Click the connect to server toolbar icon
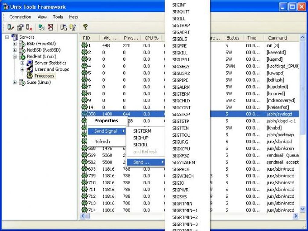 41,27
